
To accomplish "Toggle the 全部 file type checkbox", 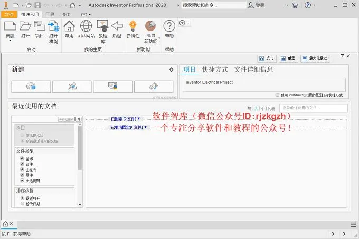I will tap(22, 158).
